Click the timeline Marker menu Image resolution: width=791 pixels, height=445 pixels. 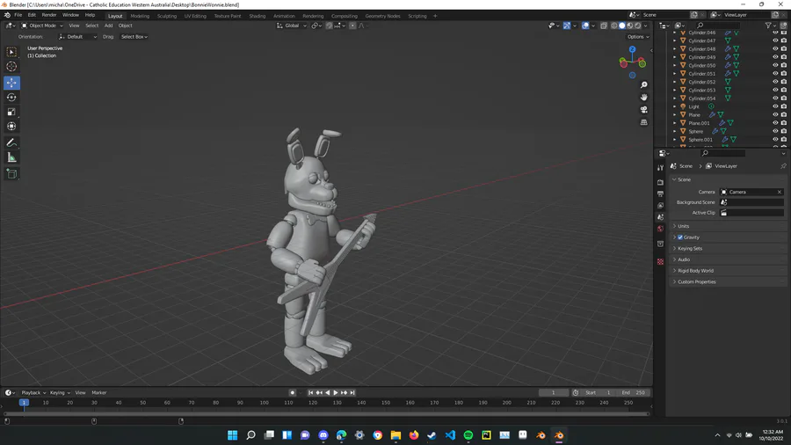tap(98, 392)
